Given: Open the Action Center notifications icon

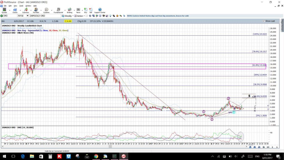Looking at the screenshot, I should point(278,156).
